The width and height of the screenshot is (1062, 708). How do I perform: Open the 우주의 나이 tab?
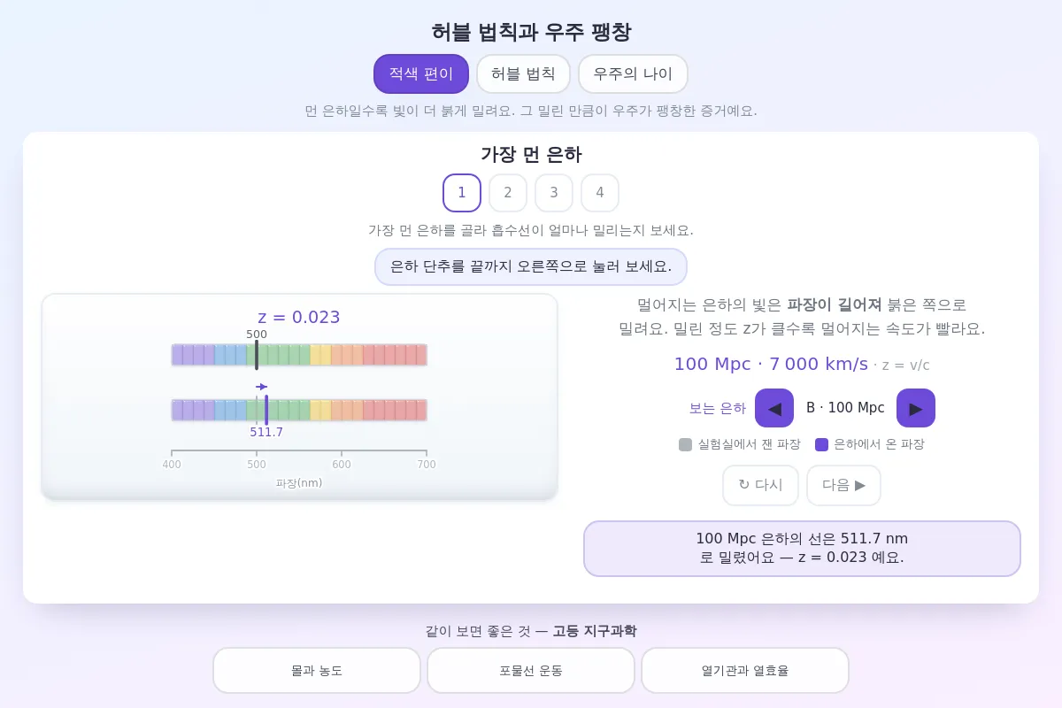[x=633, y=73]
